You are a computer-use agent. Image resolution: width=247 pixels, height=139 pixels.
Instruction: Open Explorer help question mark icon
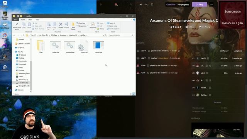[x=134, y=20]
